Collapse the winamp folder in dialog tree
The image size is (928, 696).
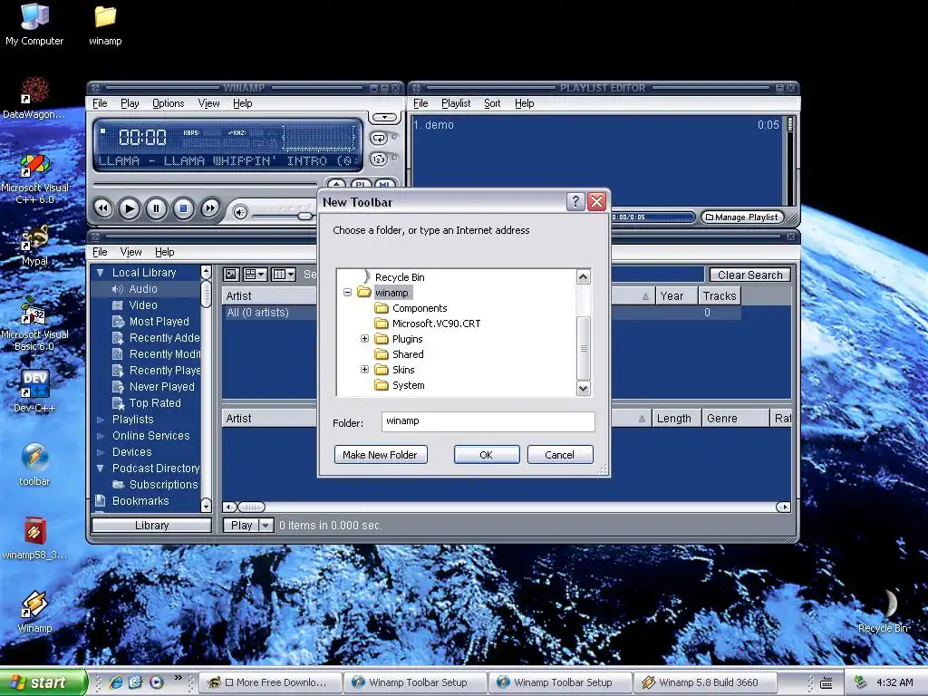coord(347,293)
